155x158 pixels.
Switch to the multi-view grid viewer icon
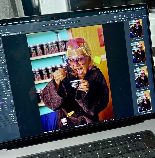click(x=3, y=35)
